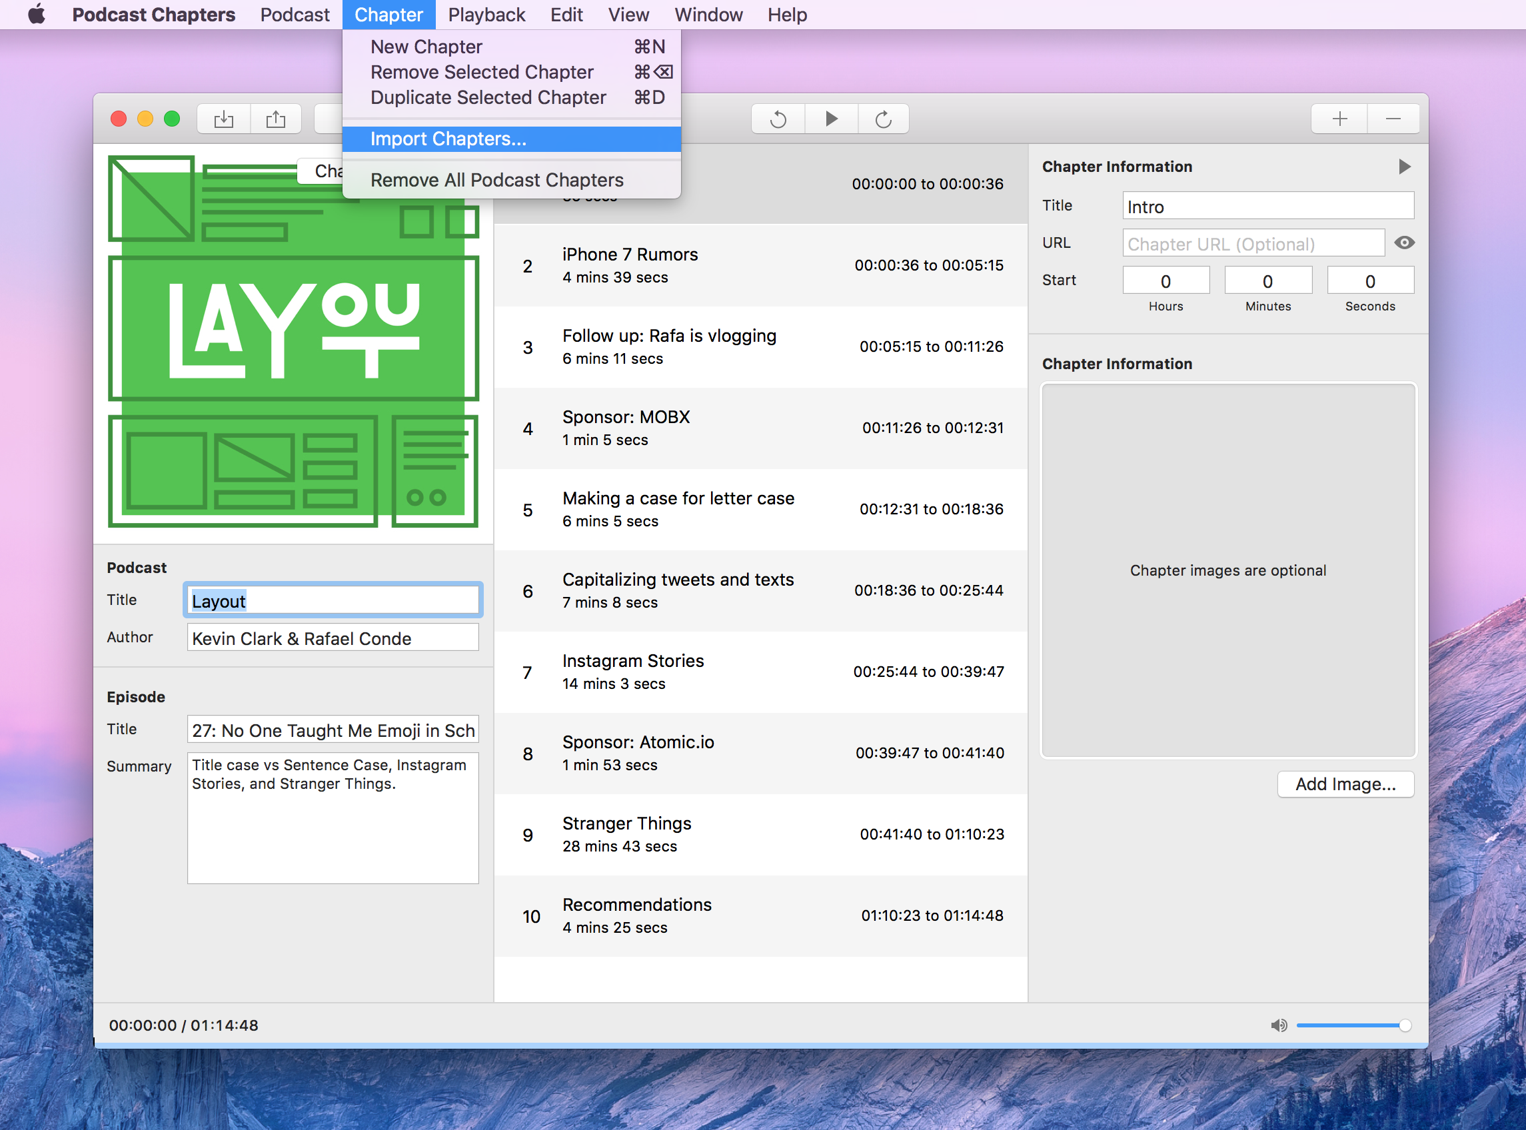Image resolution: width=1526 pixels, height=1130 pixels.
Task: Click the Chapter Title Intro input field
Action: (1263, 207)
